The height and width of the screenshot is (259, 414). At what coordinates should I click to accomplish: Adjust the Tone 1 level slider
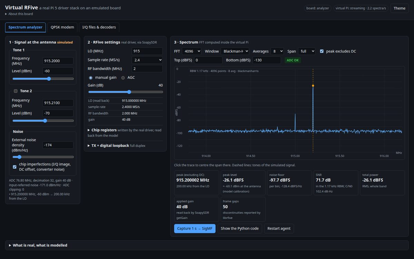tap(43, 79)
